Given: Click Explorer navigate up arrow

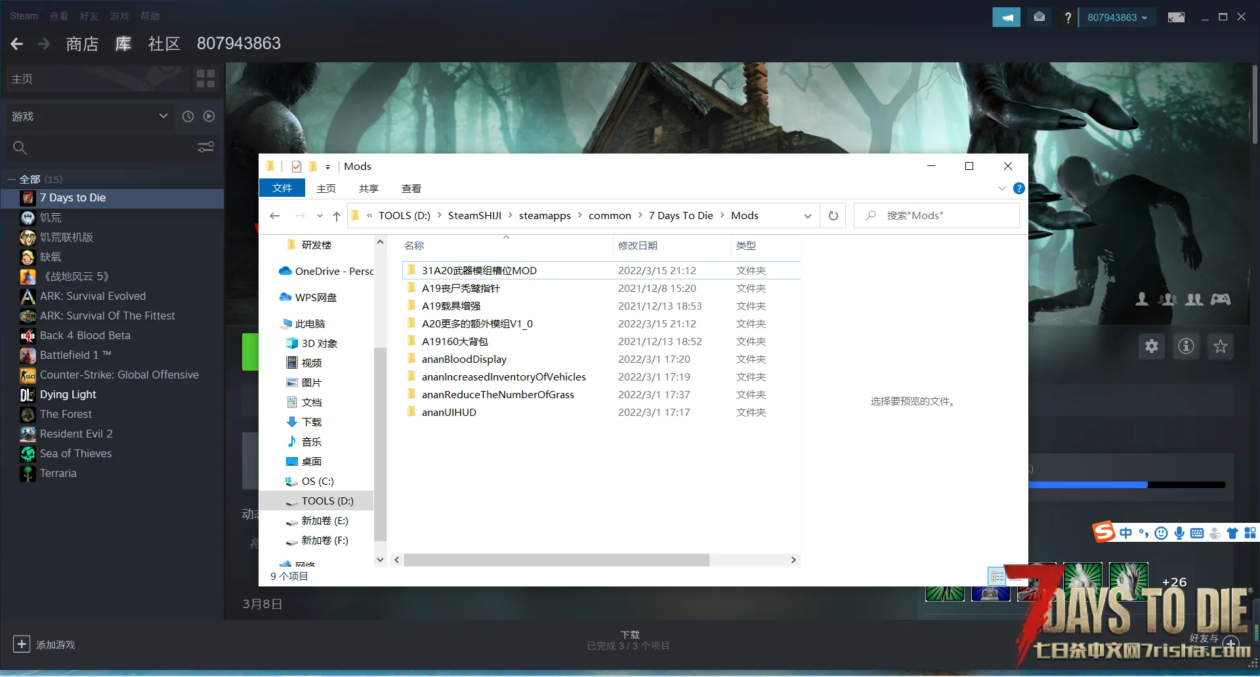Looking at the screenshot, I should (337, 216).
